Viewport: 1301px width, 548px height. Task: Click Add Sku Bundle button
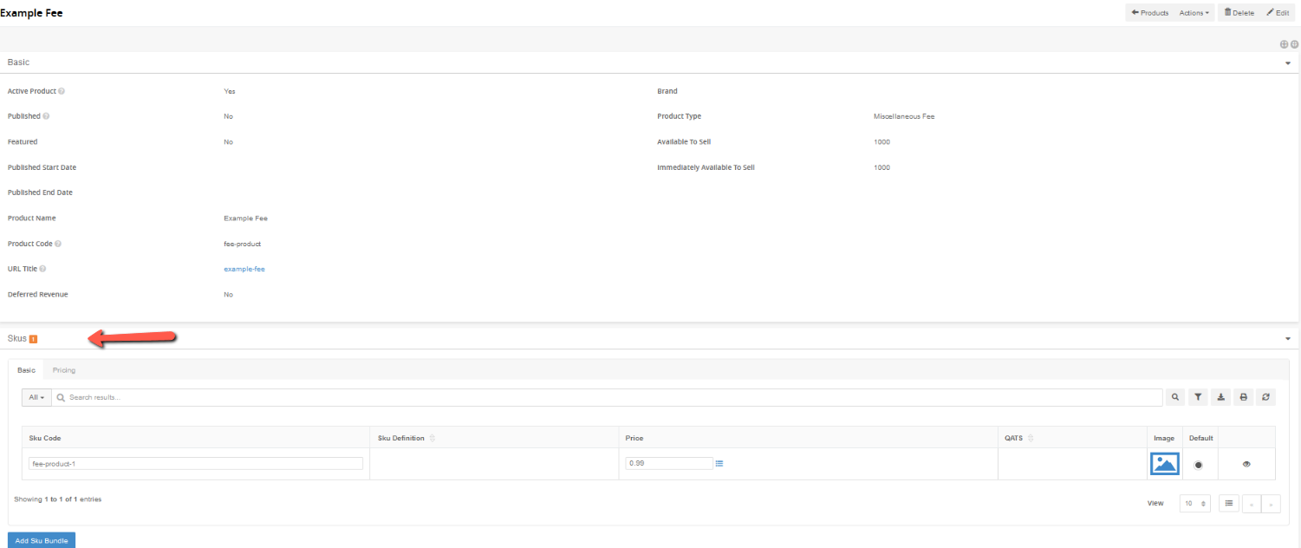tap(42, 540)
